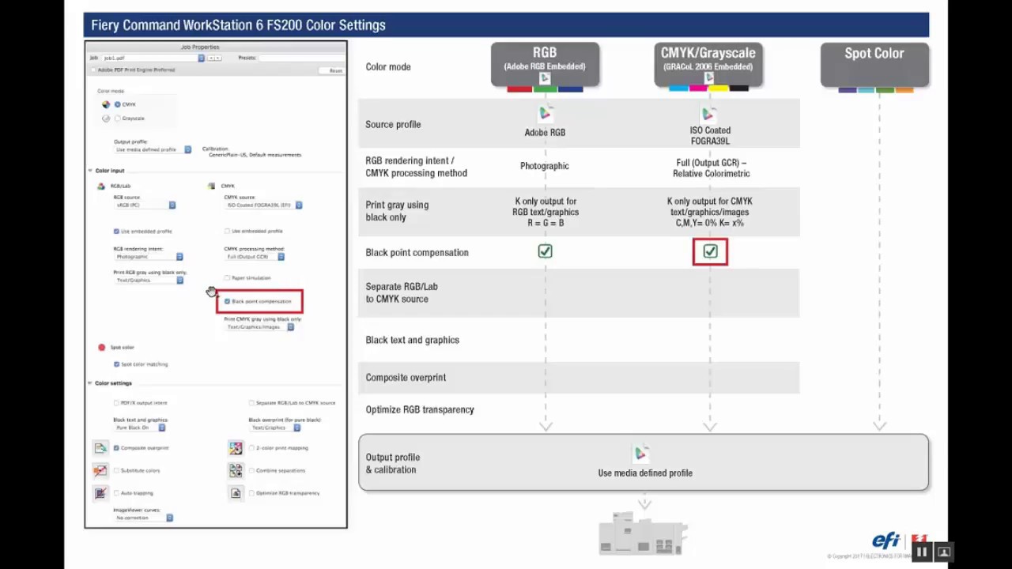1012x569 pixels.
Task: Click the ISO Coated FOGRA39L profile icon
Action: tap(709, 114)
